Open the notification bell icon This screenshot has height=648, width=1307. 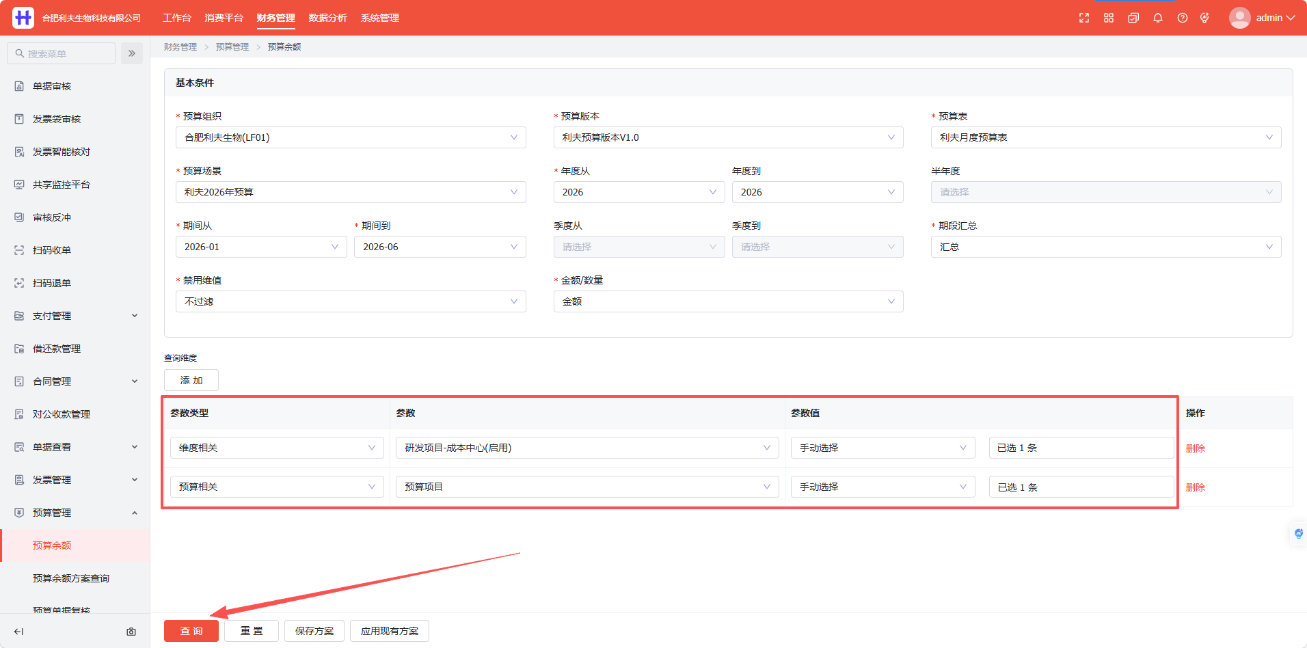point(1158,18)
